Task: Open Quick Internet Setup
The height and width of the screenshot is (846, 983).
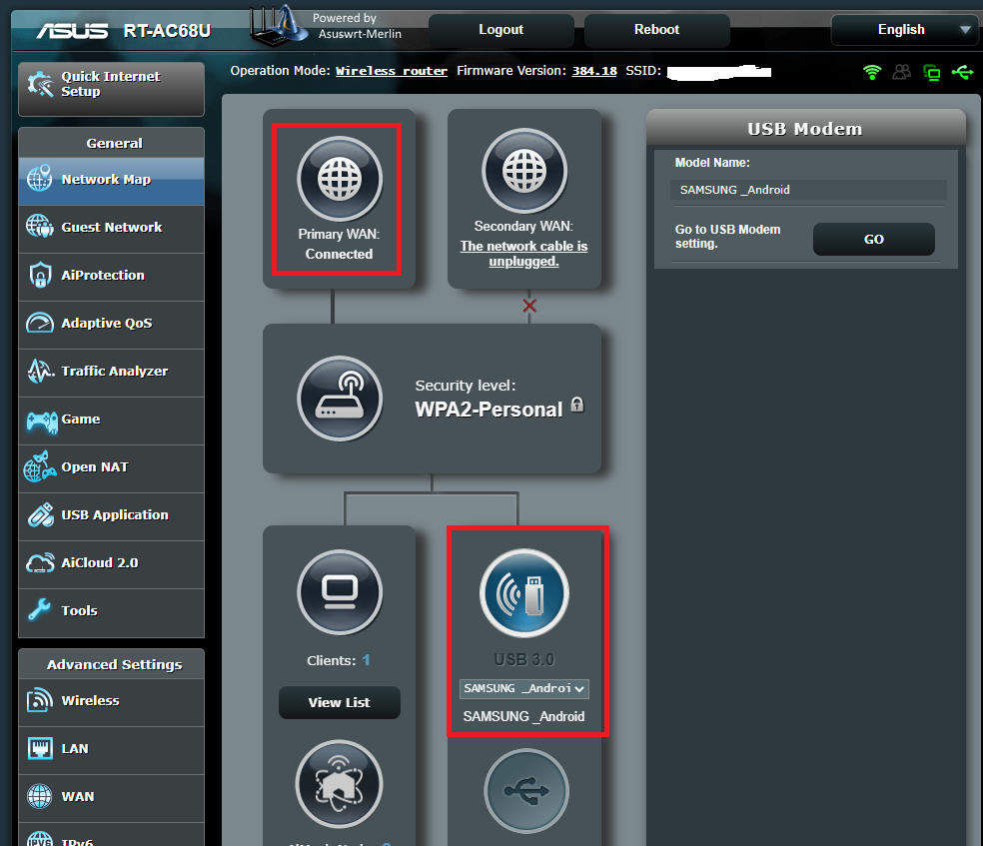Action: 111,88
